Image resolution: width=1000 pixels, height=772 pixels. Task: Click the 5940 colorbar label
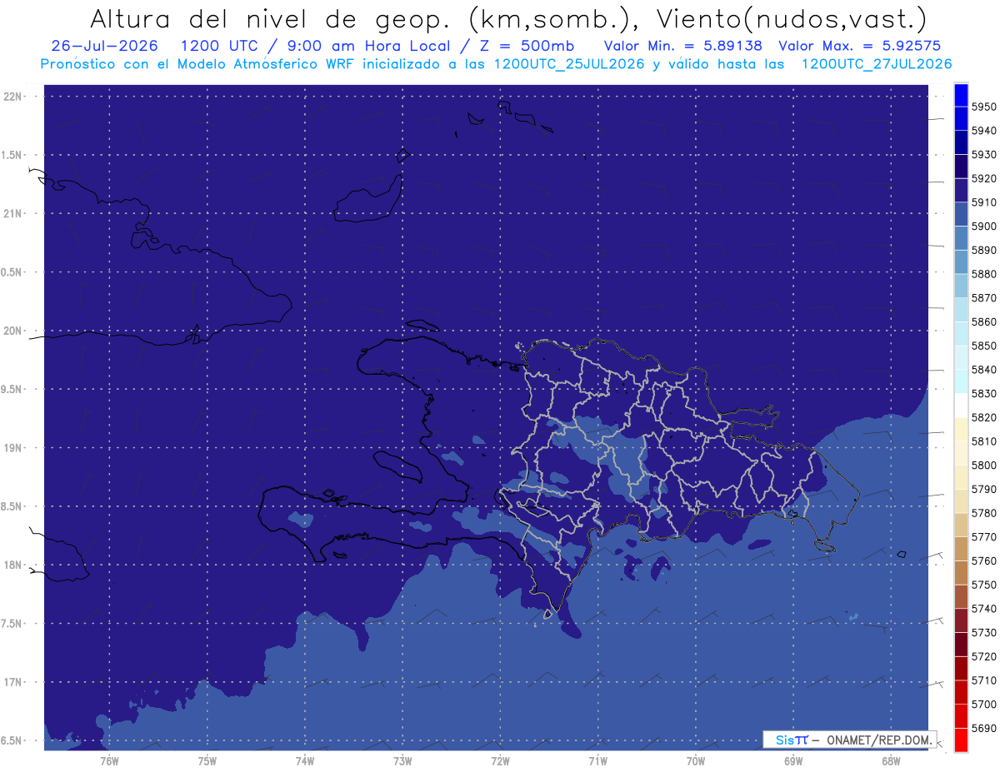(x=983, y=131)
